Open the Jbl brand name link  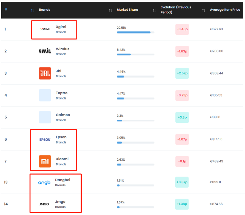(58, 71)
